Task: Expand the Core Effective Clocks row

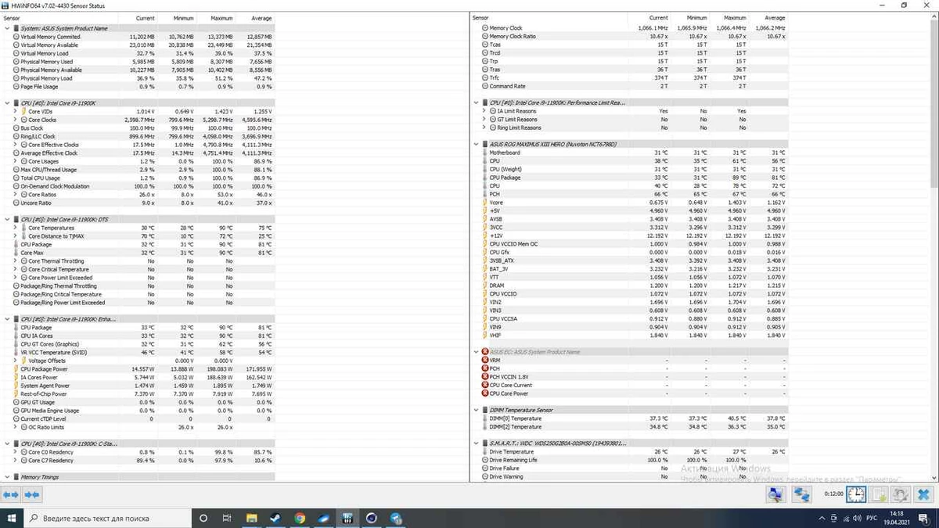Action: click(16, 145)
